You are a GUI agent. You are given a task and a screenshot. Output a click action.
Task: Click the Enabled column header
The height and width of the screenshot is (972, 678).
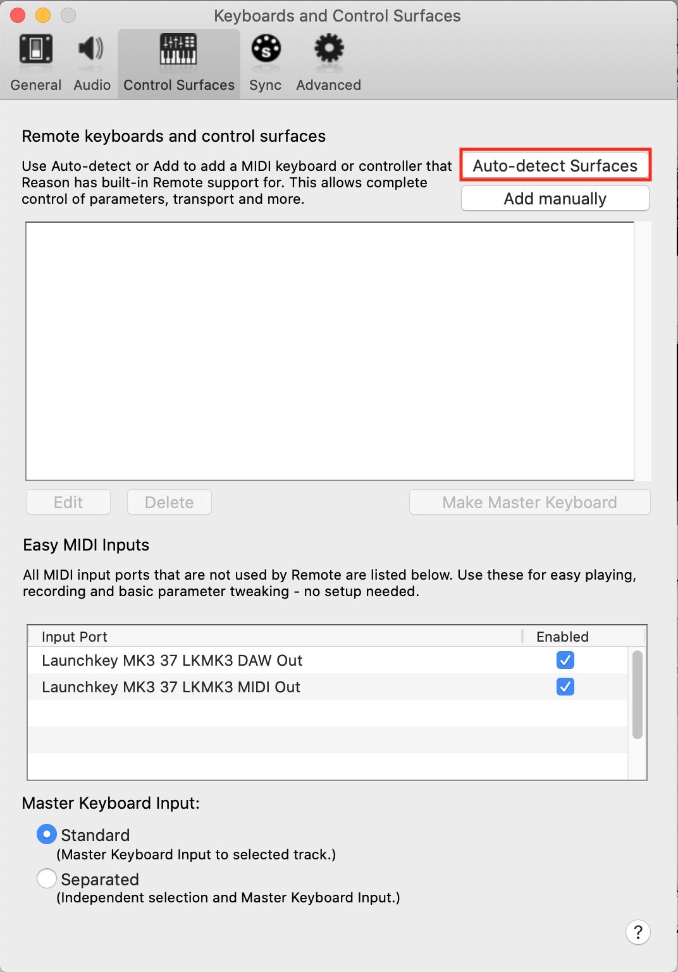point(583,637)
